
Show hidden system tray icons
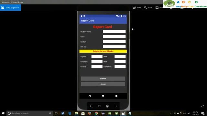point(171,113)
